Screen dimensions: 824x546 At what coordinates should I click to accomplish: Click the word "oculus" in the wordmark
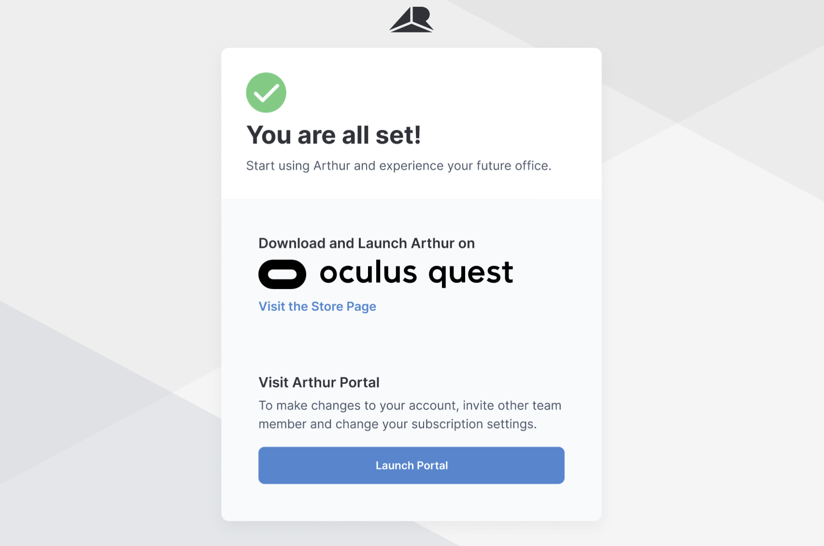368,273
